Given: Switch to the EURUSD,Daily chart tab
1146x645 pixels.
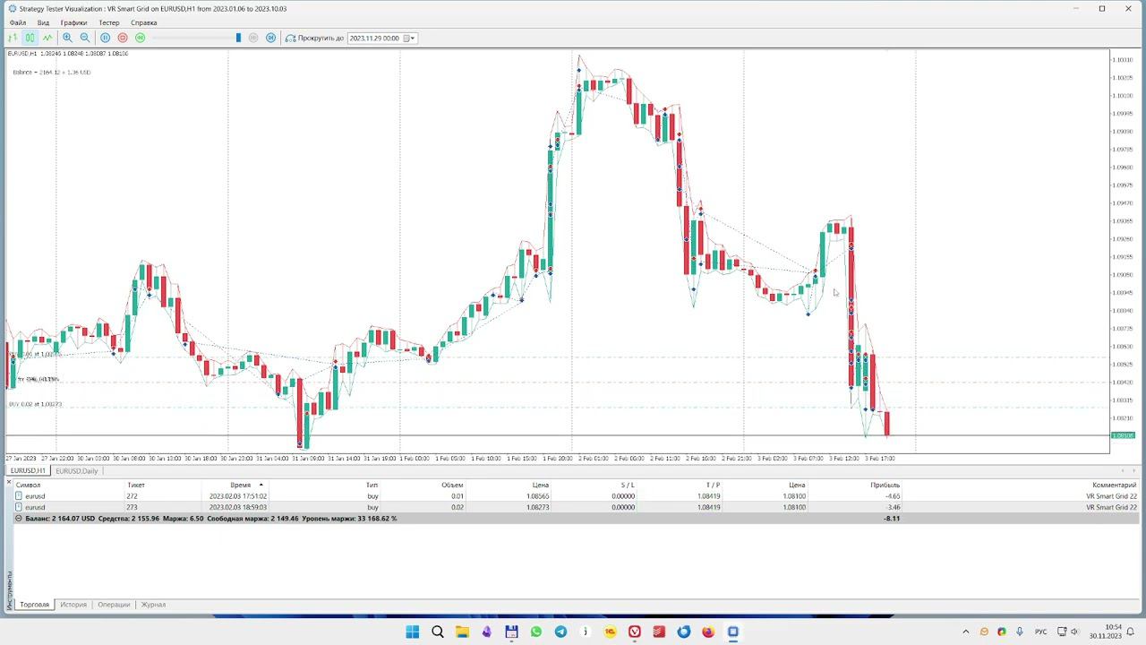Looking at the screenshot, I should [x=76, y=470].
